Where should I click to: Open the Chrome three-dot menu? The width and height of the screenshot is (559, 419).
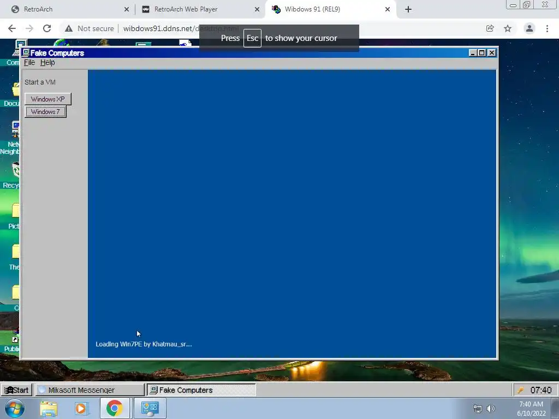547,28
